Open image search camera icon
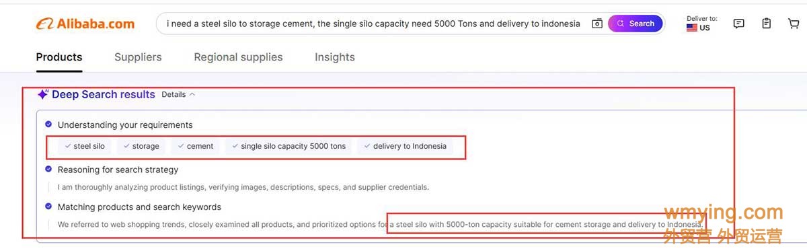 coord(597,24)
